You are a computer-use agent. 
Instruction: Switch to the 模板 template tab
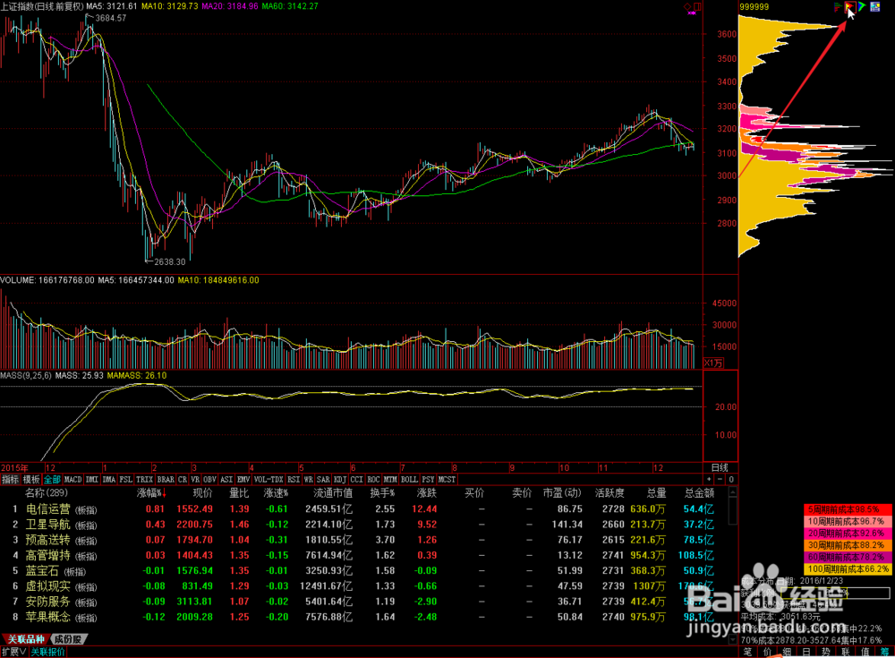[31, 479]
